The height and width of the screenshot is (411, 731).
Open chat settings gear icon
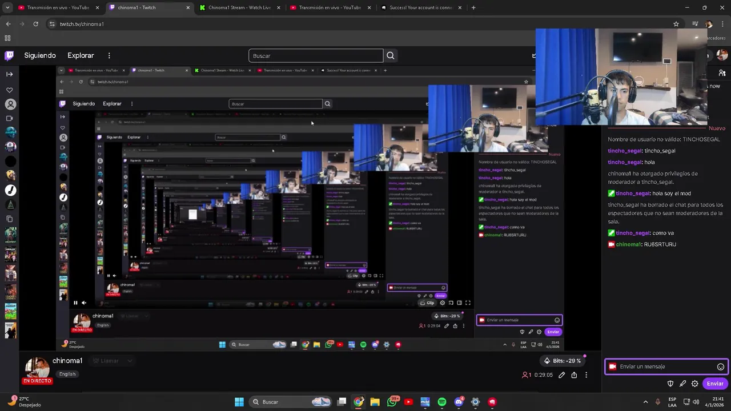pos(695,384)
